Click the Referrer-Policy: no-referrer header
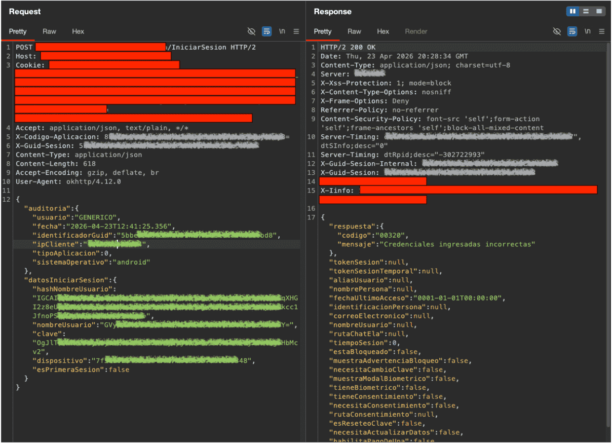613x444 pixels. (x=379, y=110)
